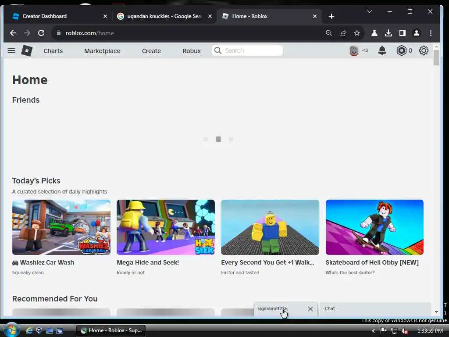Open a new browser tab with plus

(331, 16)
